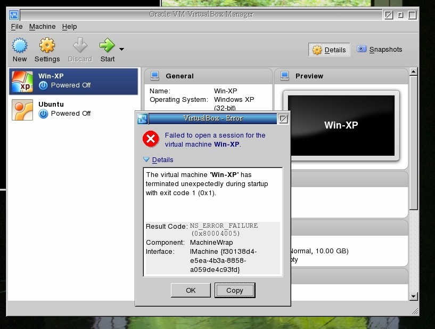Click the Preview section monitor icon
435x329 pixels.
(x=285, y=76)
